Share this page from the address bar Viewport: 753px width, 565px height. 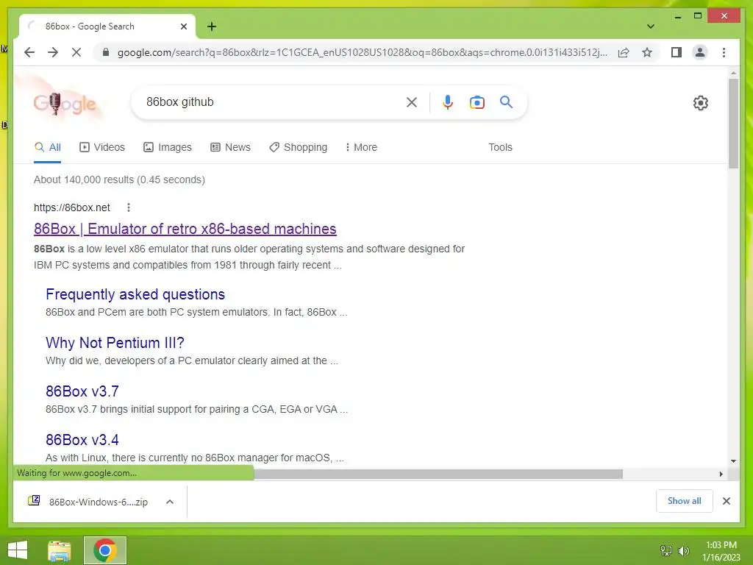click(624, 52)
